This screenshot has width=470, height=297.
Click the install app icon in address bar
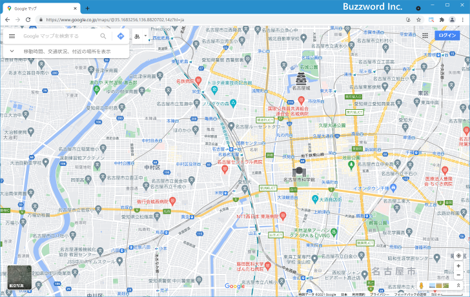[408, 20]
